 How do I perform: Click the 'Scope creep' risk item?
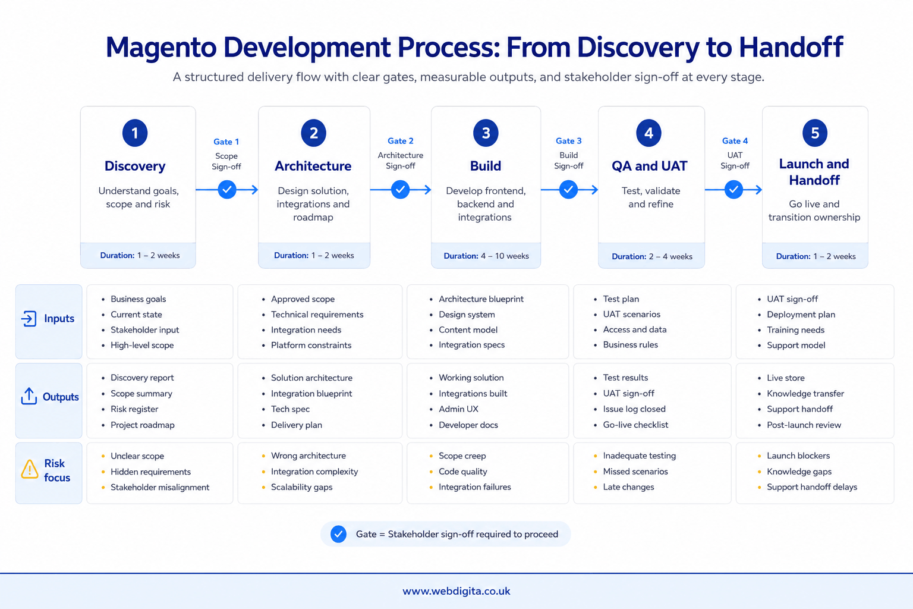462,456
